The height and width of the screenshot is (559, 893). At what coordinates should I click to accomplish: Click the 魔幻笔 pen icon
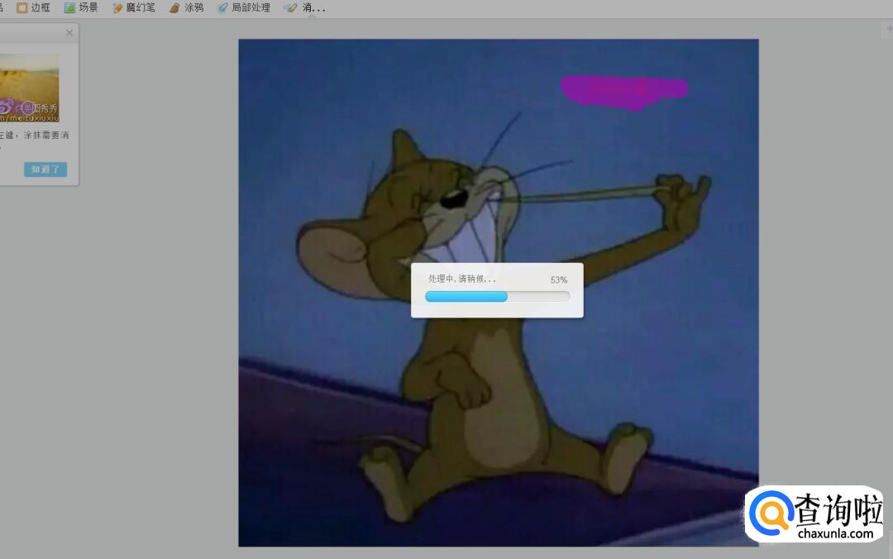(x=117, y=8)
